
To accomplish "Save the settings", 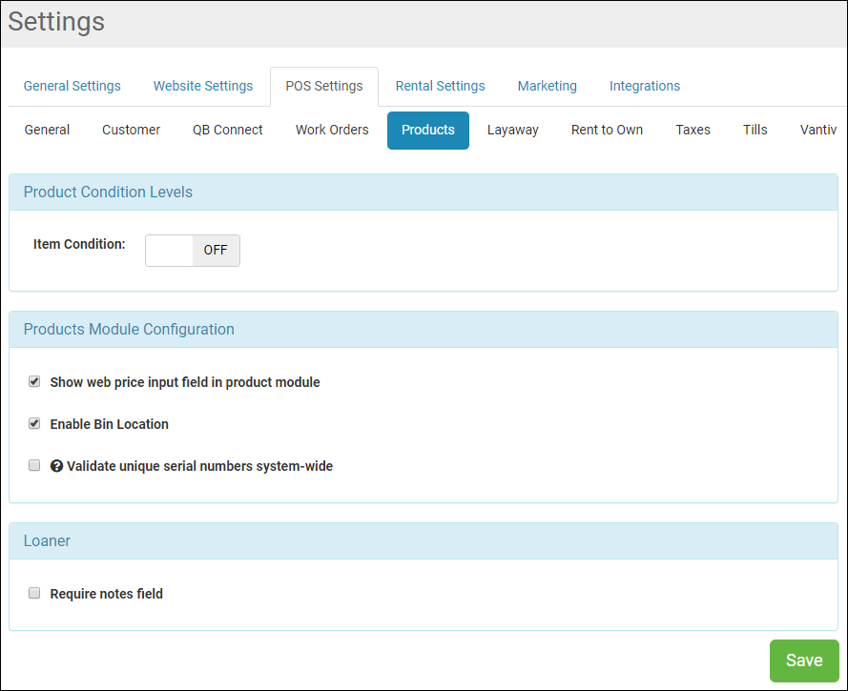I will pyautogui.click(x=803, y=661).
